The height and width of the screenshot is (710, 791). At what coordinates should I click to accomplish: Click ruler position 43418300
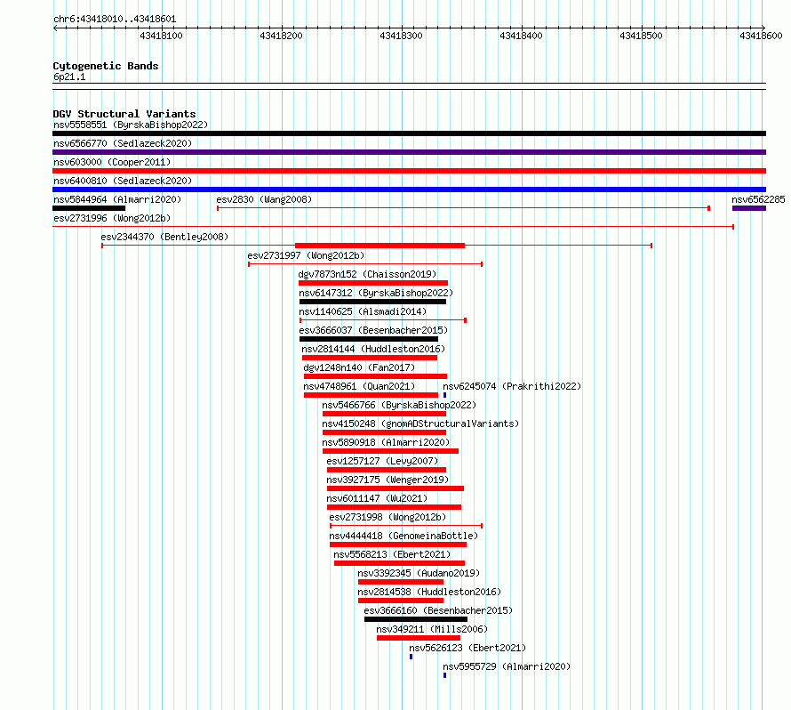pyautogui.click(x=401, y=36)
